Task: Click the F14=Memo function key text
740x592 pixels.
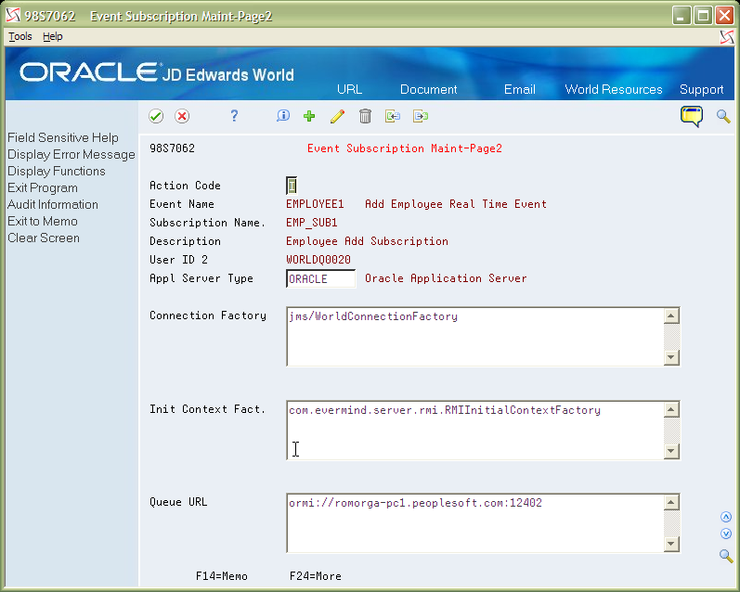Action: tap(222, 576)
